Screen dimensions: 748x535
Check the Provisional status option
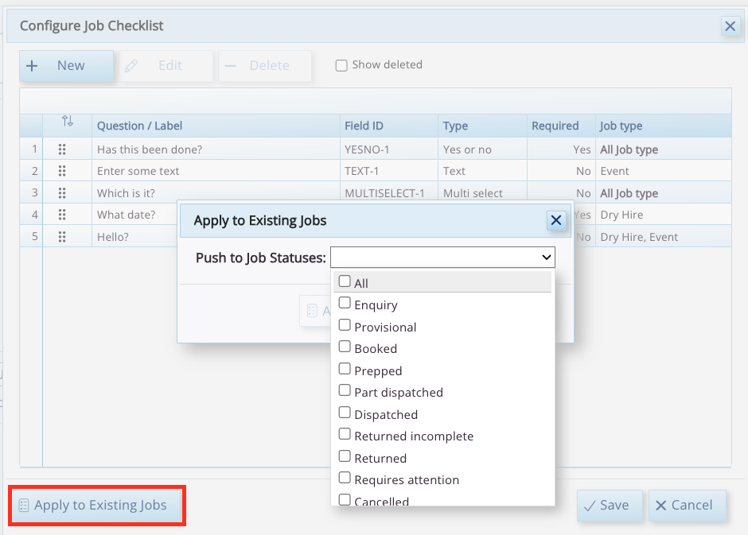345,325
